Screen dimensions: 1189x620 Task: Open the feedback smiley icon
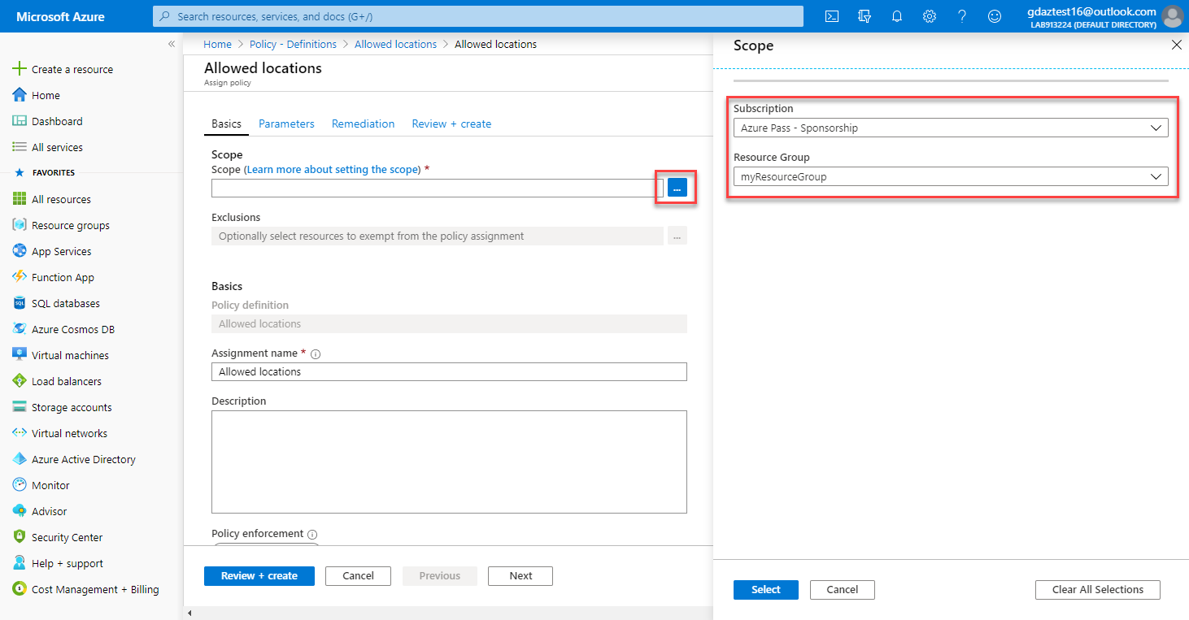coord(995,16)
